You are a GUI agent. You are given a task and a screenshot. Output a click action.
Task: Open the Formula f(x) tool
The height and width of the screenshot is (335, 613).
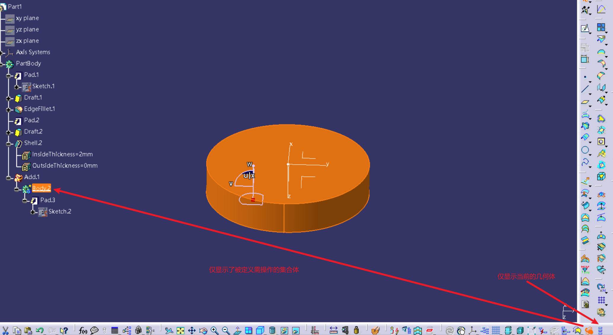83,330
